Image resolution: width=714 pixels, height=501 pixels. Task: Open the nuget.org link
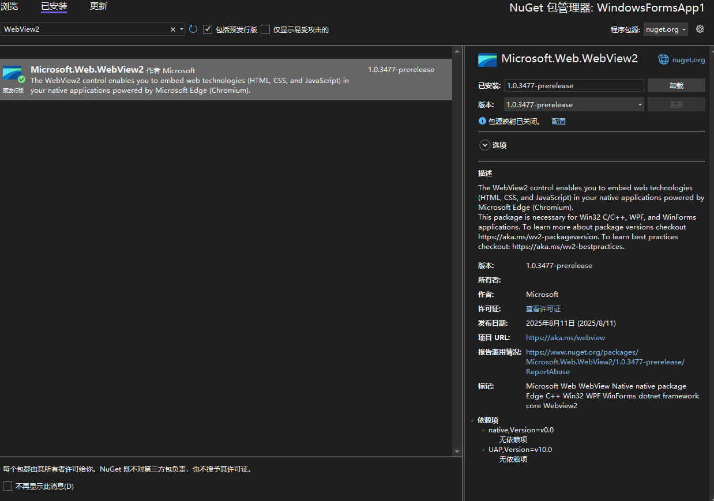[689, 60]
